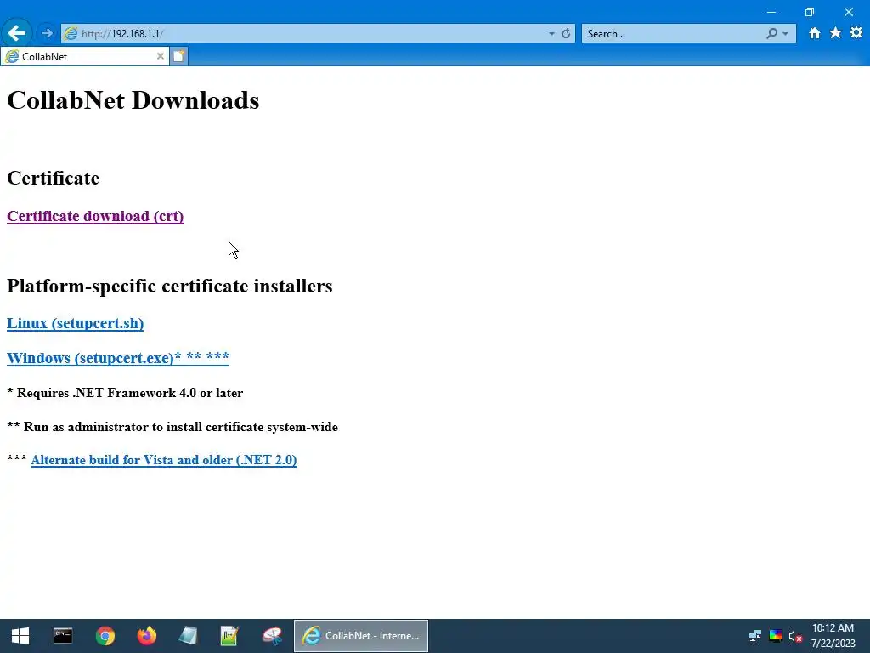Minimize the Internet Explorer window
The width and height of the screenshot is (870, 653).
tap(771, 12)
